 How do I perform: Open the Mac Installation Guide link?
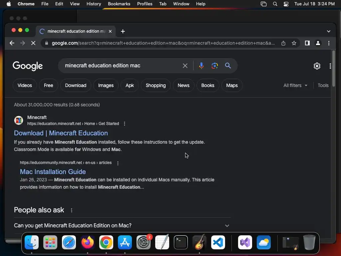tap(53, 172)
